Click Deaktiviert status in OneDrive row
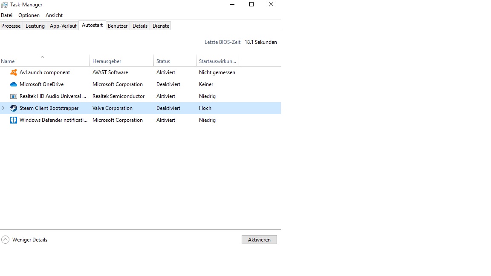Viewport: 491px width, 276px height. tap(168, 84)
